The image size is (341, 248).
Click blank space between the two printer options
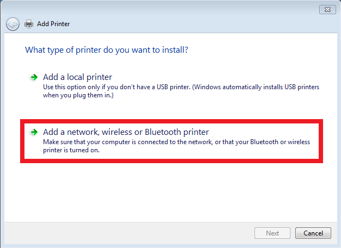click(x=171, y=109)
